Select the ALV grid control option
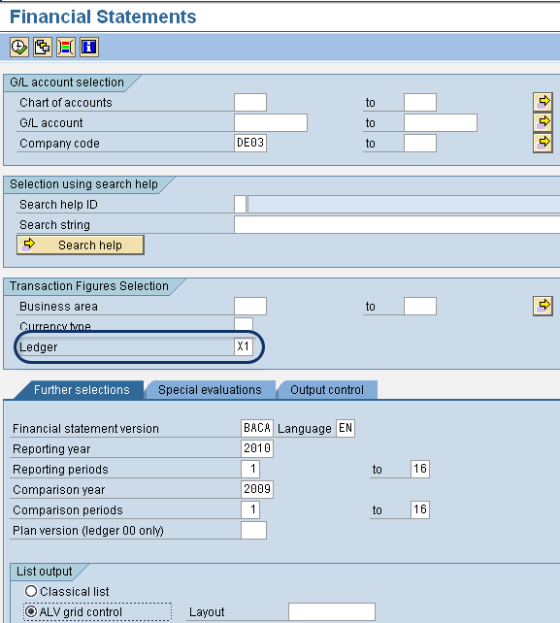Viewport: 560px width, 623px height. click(31, 611)
